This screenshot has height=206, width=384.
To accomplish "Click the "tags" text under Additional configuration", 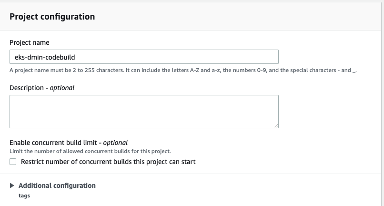I will click(x=24, y=196).
